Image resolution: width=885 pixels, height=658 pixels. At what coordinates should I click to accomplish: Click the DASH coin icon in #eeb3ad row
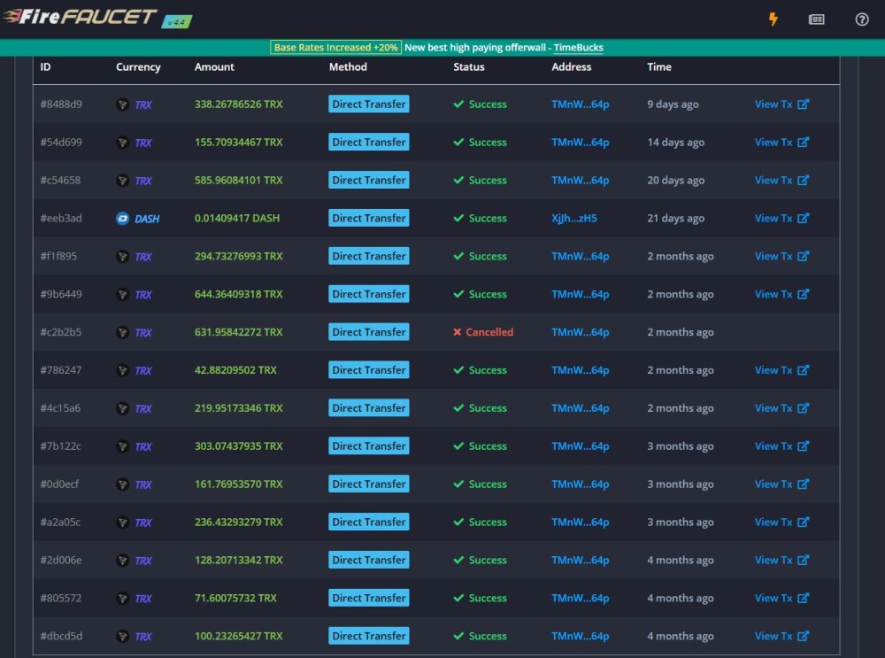122,219
